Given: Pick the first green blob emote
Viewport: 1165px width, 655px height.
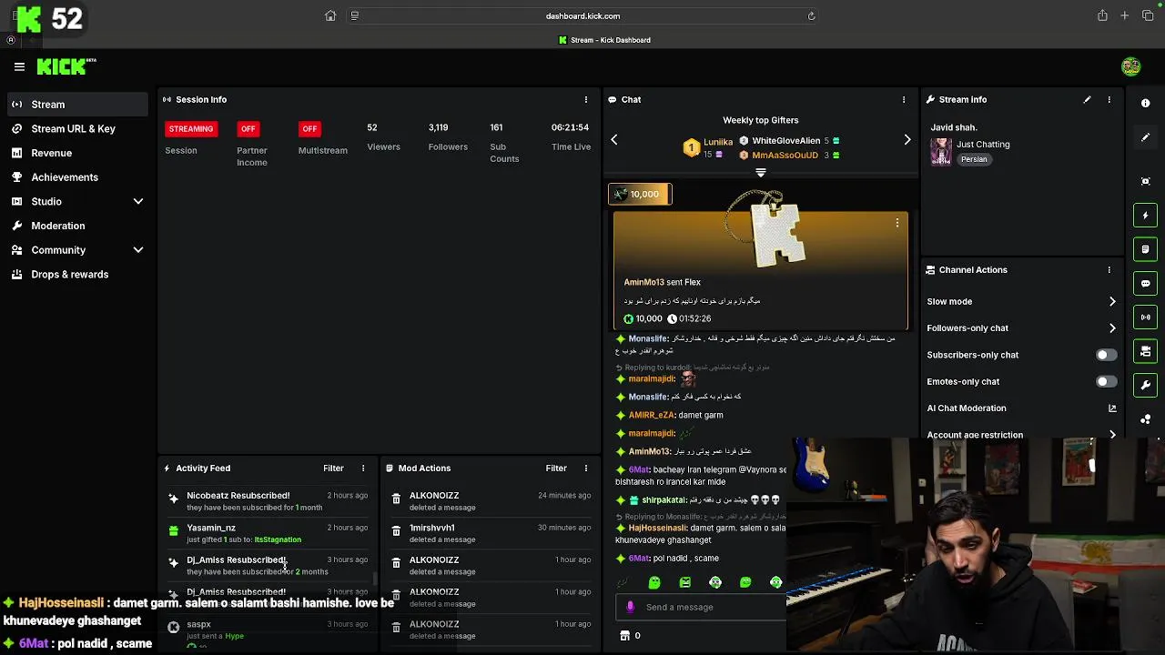Looking at the screenshot, I should (x=654, y=582).
